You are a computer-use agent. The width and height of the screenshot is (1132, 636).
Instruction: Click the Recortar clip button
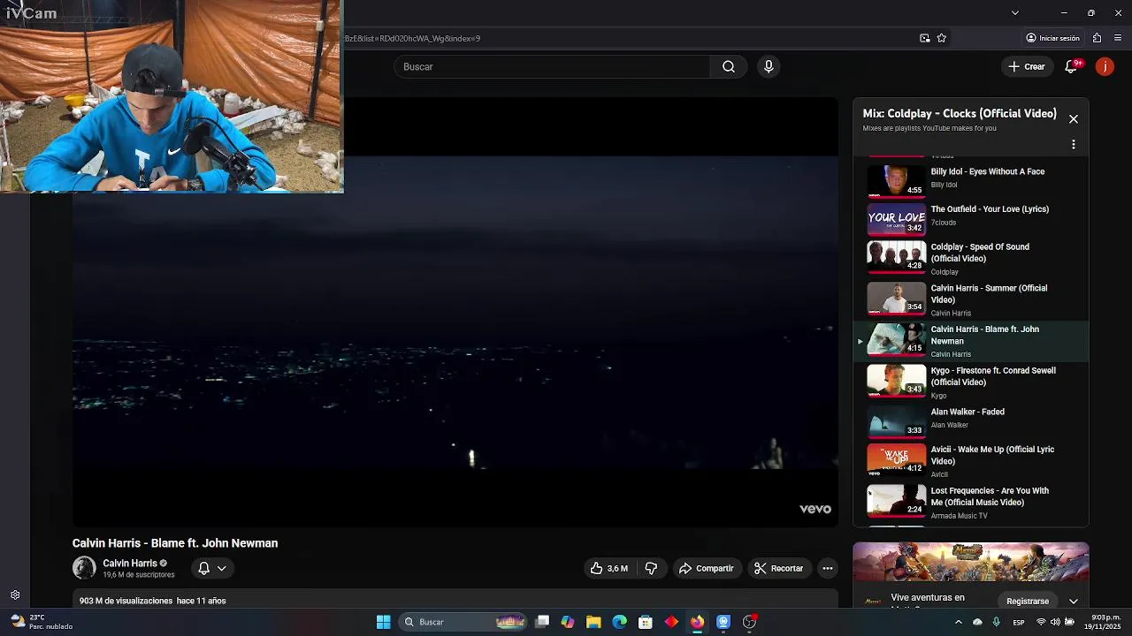pyautogui.click(x=778, y=569)
